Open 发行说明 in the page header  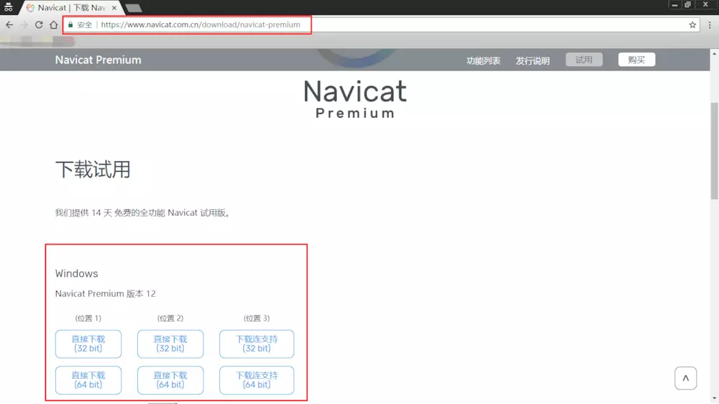532,60
